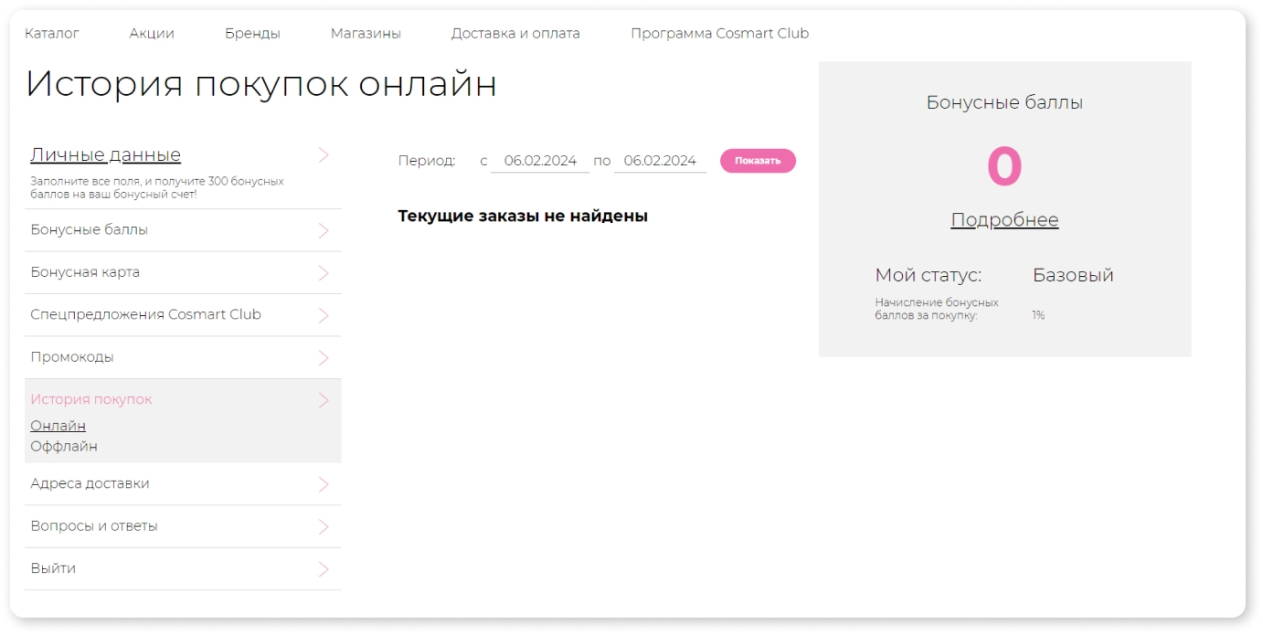Open Спецпредложения Cosmart Club
Viewport: 1263px width, 635px height.
point(146,314)
